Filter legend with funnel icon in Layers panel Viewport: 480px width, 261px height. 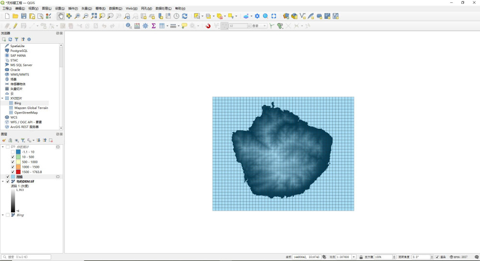coord(23,140)
